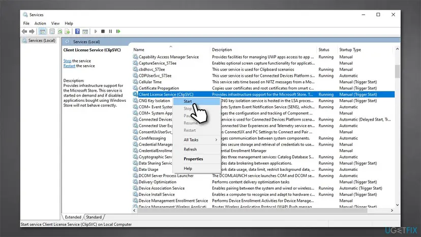
Task: Click gear icon of Capability Access Manager Service
Action: click(x=135, y=56)
